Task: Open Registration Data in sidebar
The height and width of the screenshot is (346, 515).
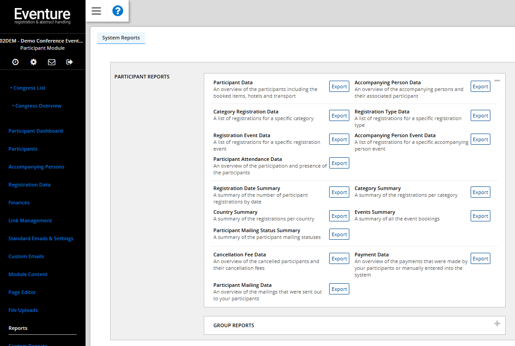Action: pos(30,185)
